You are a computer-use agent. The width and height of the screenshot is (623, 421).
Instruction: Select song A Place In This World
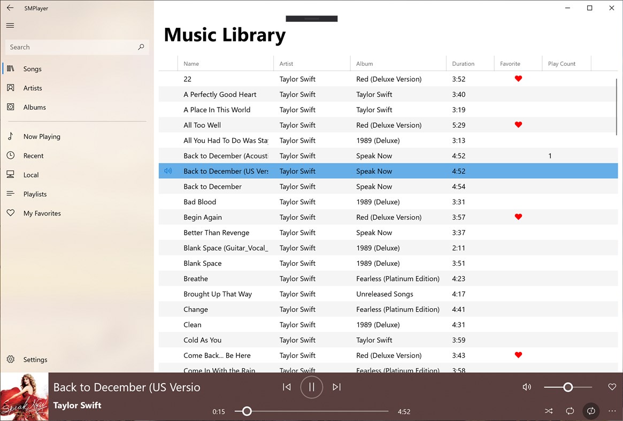click(x=388, y=110)
